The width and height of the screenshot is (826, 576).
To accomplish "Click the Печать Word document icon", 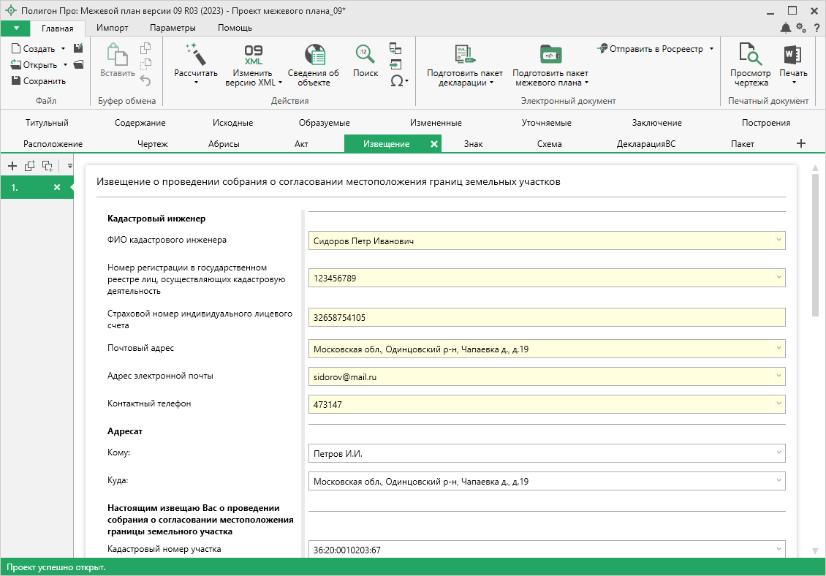I will pos(793,54).
